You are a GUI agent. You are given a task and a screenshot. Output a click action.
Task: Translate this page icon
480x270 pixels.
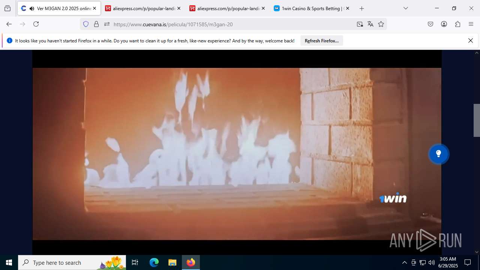tap(370, 24)
